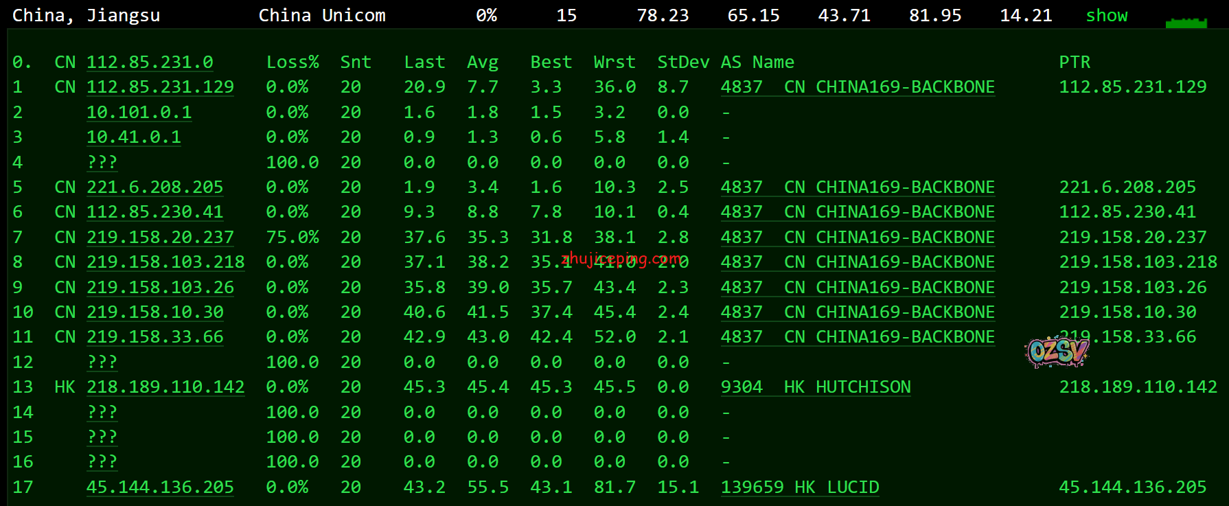
Task: Click hop 7 address link 219.158.20.237
Action: (x=160, y=238)
